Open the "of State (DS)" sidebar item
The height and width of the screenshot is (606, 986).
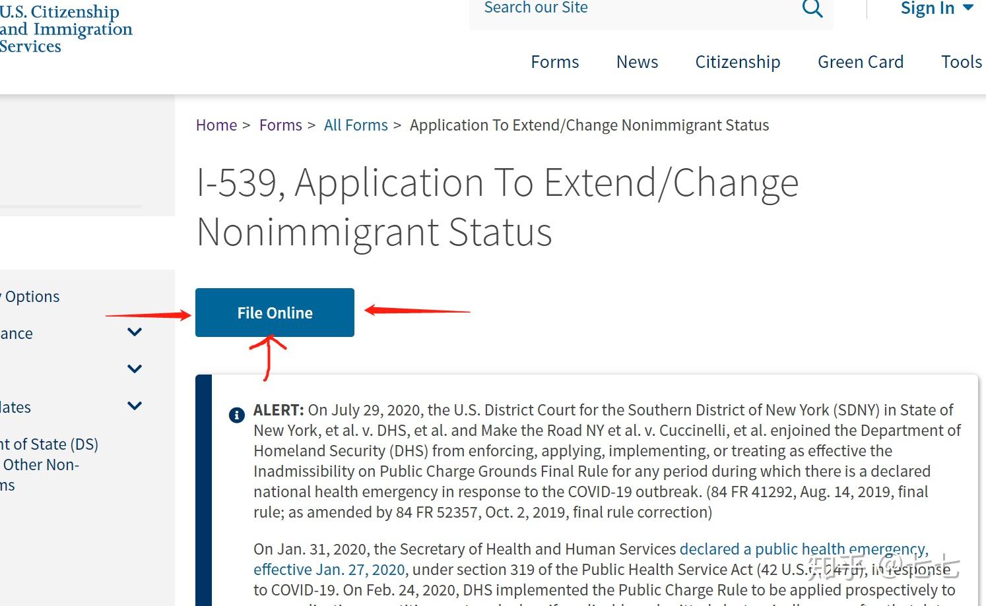tap(49, 444)
